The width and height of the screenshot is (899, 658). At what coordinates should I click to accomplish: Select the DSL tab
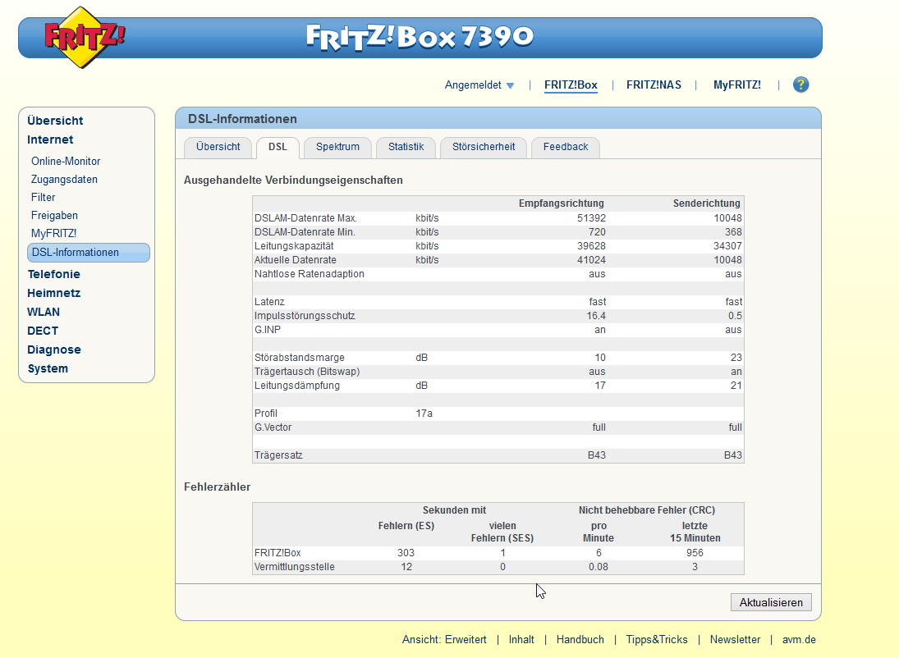click(x=277, y=147)
